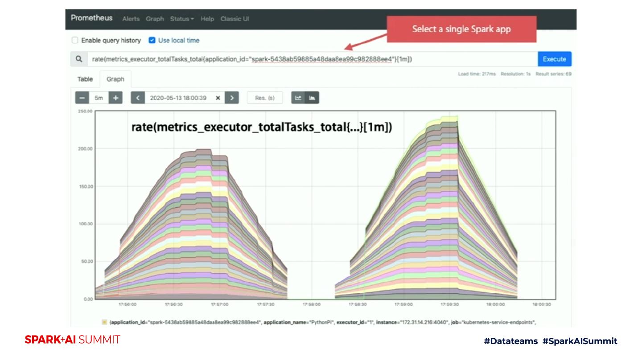Click the minus button to decrease time range

[x=82, y=98]
